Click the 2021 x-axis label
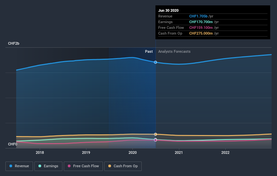 click(x=179, y=152)
